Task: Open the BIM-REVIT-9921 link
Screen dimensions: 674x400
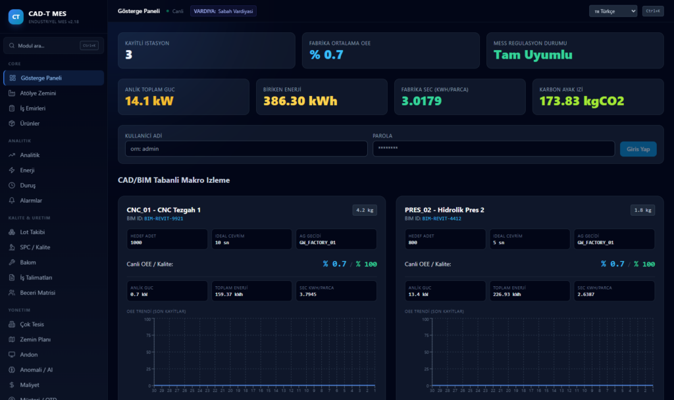Action: (x=164, y=218)
